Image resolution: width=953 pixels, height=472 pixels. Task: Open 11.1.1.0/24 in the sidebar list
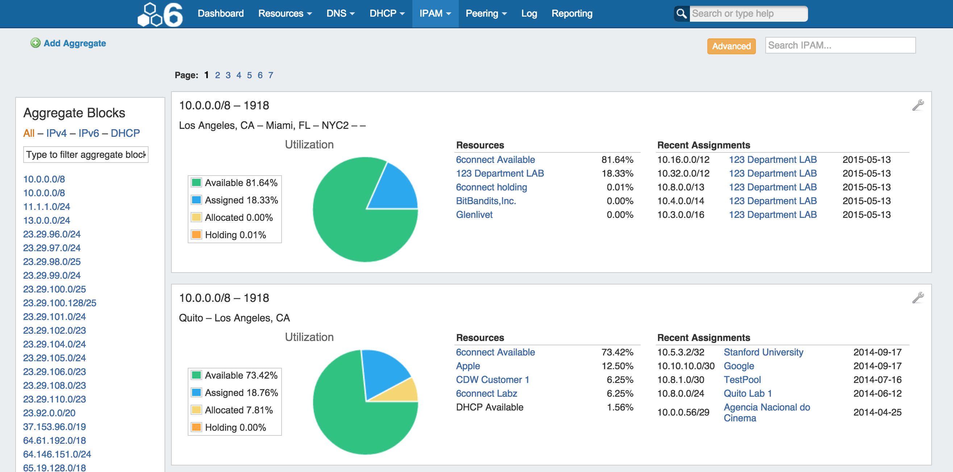pos(47,207)
